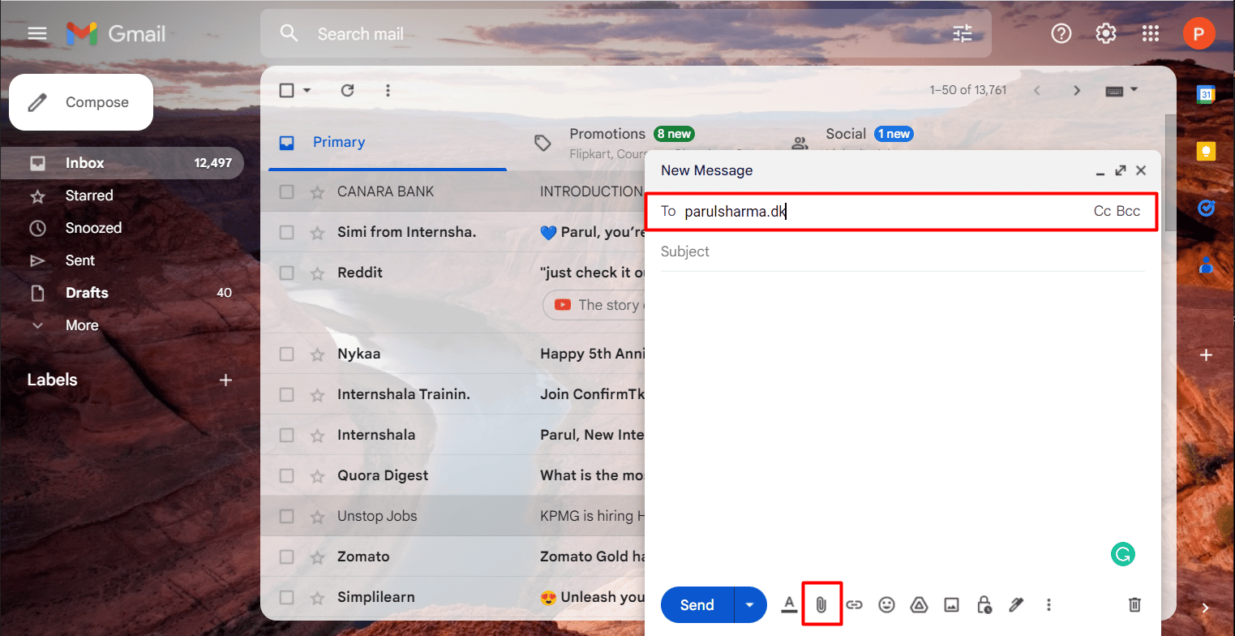Viewport: 1235px width, 636px height.
Task: Discard draft with the trash icon
Action: click(x=1135, y=604)
